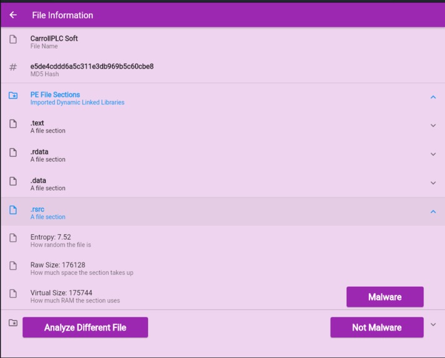Select the .data row label
Viewport: 445px width, 358px height.
(38, 181)
